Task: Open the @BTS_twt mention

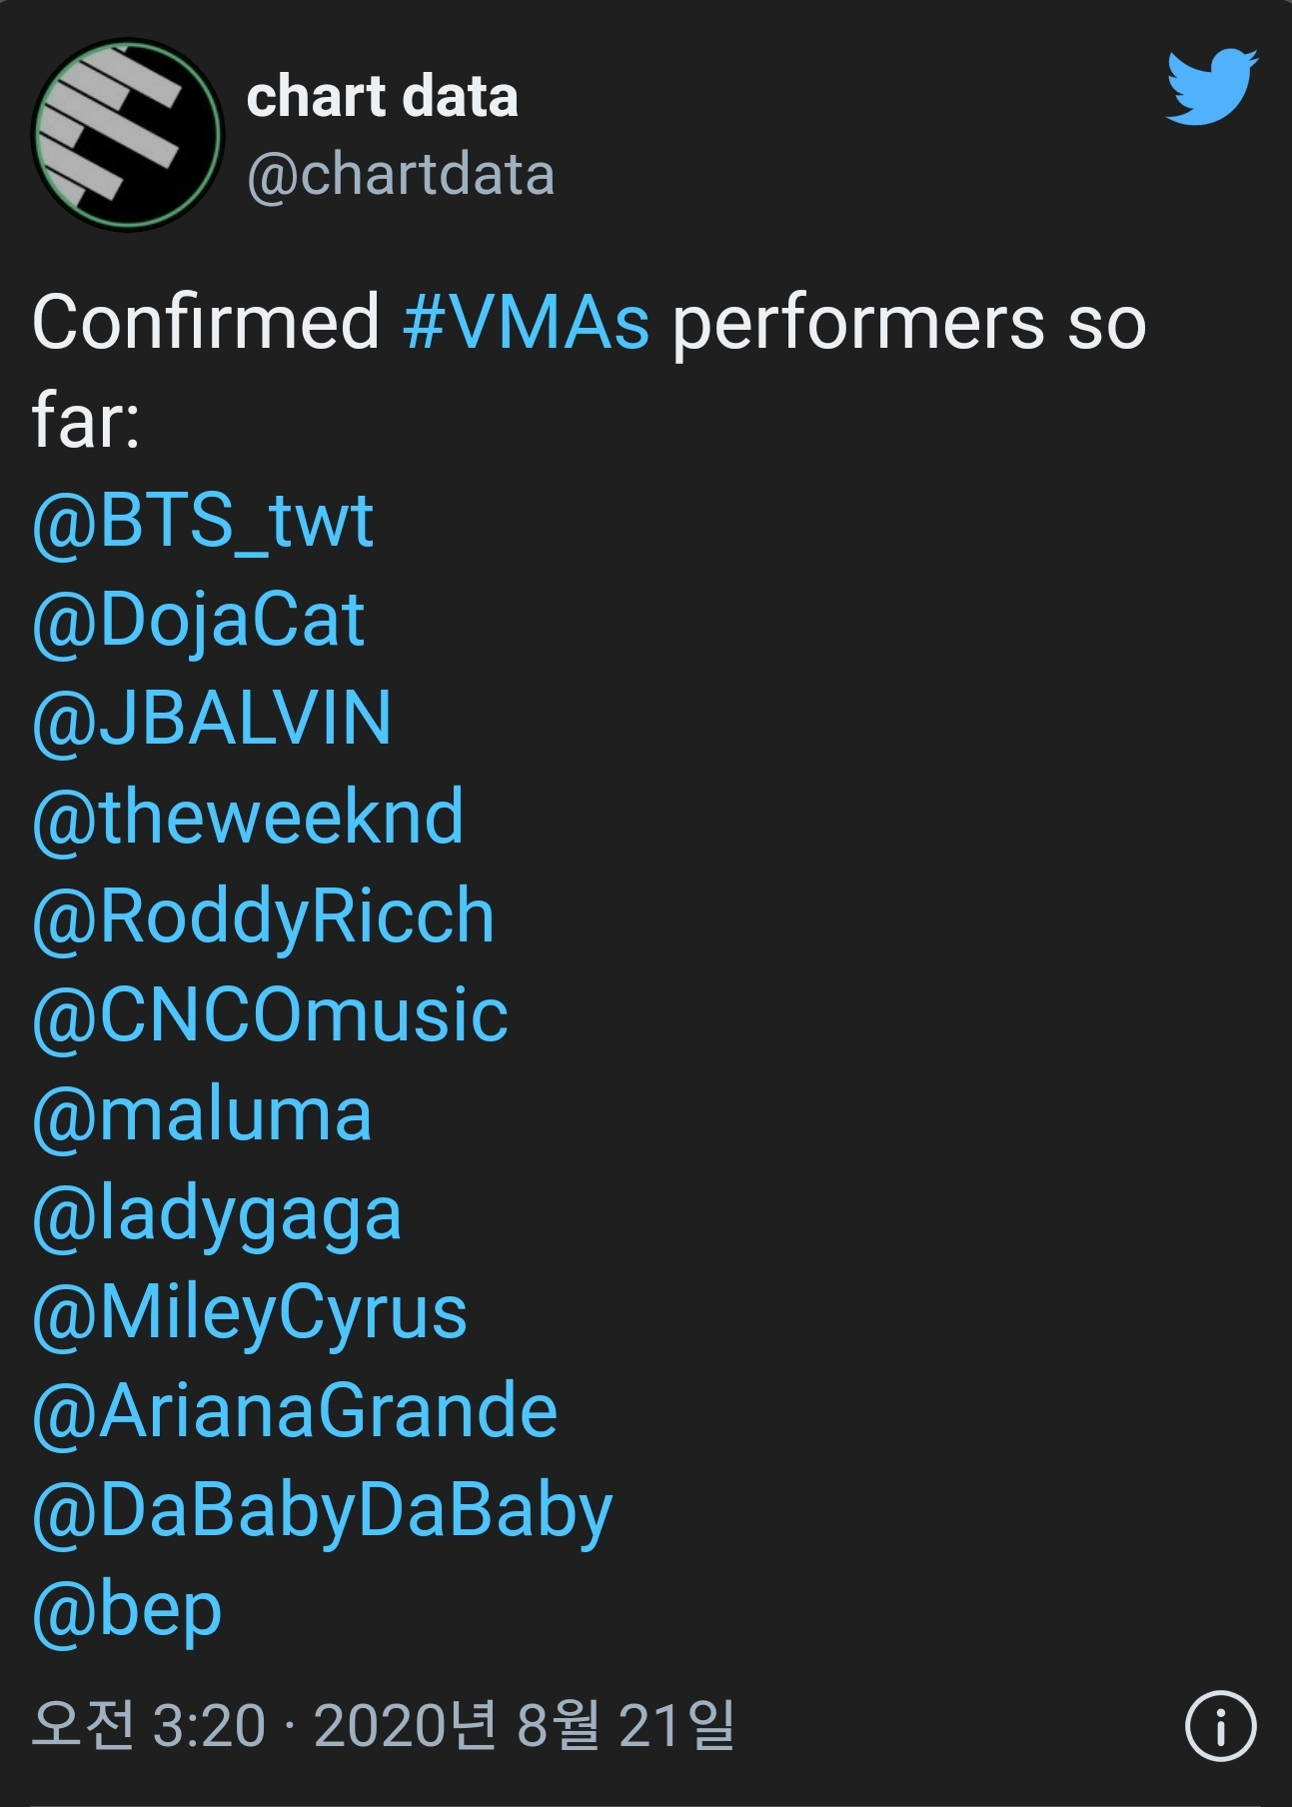Action: click(x=203, y=521)
